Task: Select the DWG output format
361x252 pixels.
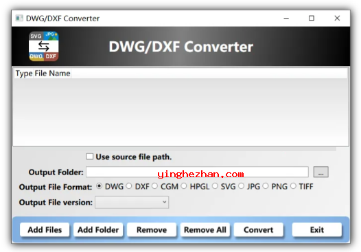Action: [x=100, y=186]
